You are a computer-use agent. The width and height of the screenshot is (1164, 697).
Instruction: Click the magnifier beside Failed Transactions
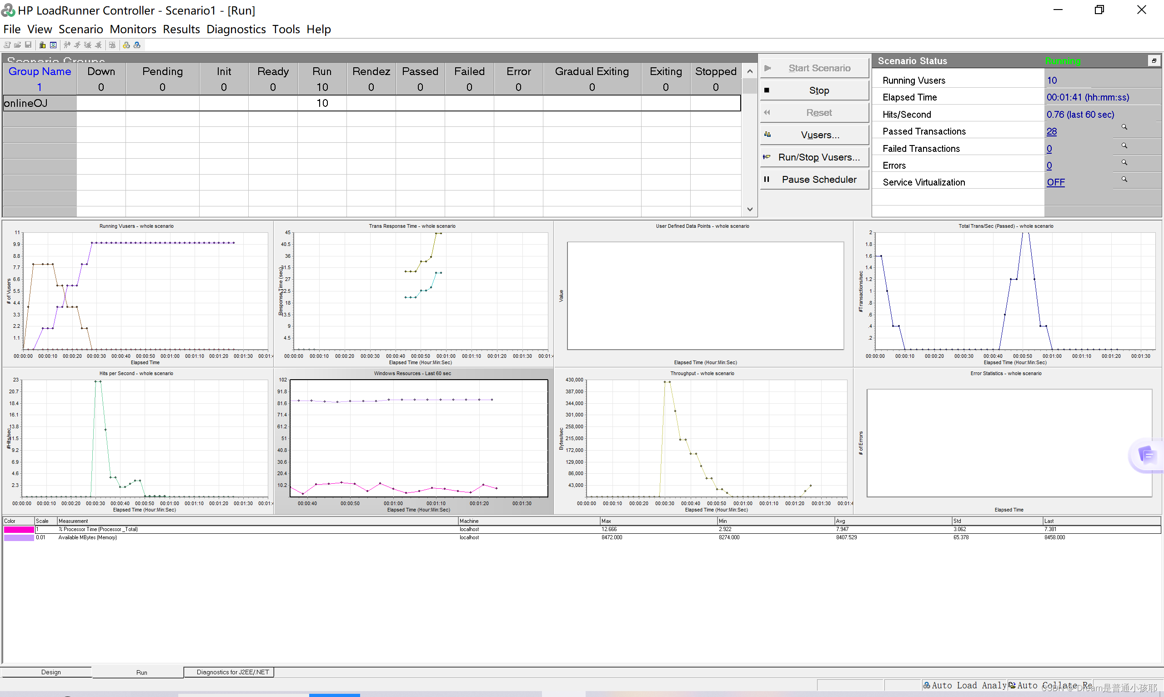(x=1124, y=145)
